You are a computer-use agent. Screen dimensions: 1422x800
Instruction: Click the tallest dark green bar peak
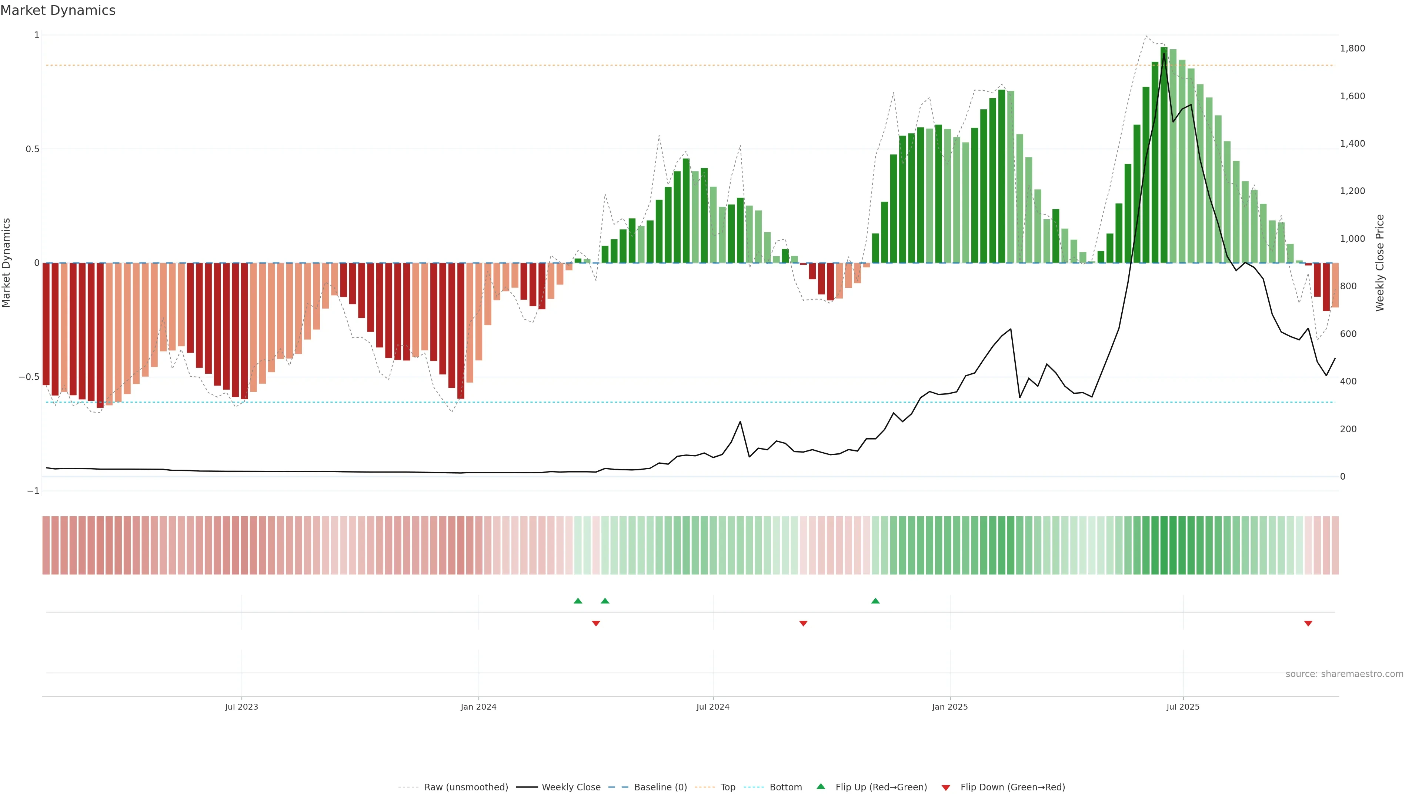tap(1164, 50)
